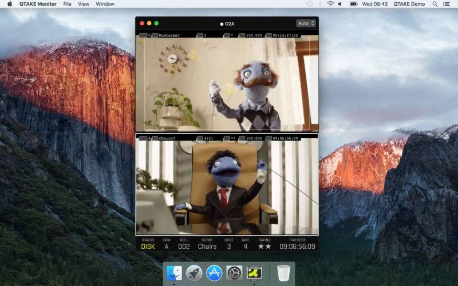The height and width of the screenshot is (286, 458).
Task: Zoom the O2A window with green button
Action: (x=156, y=23)
